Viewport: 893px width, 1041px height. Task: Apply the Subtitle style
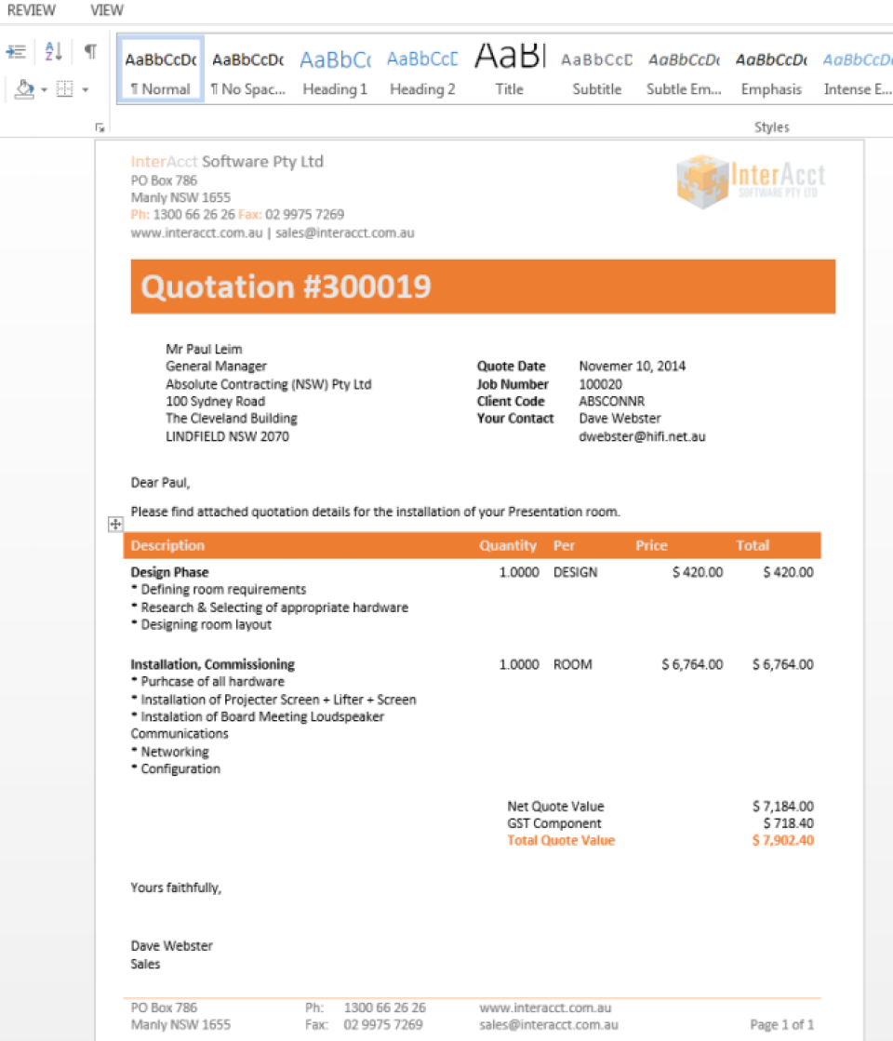tap(596, 71)
